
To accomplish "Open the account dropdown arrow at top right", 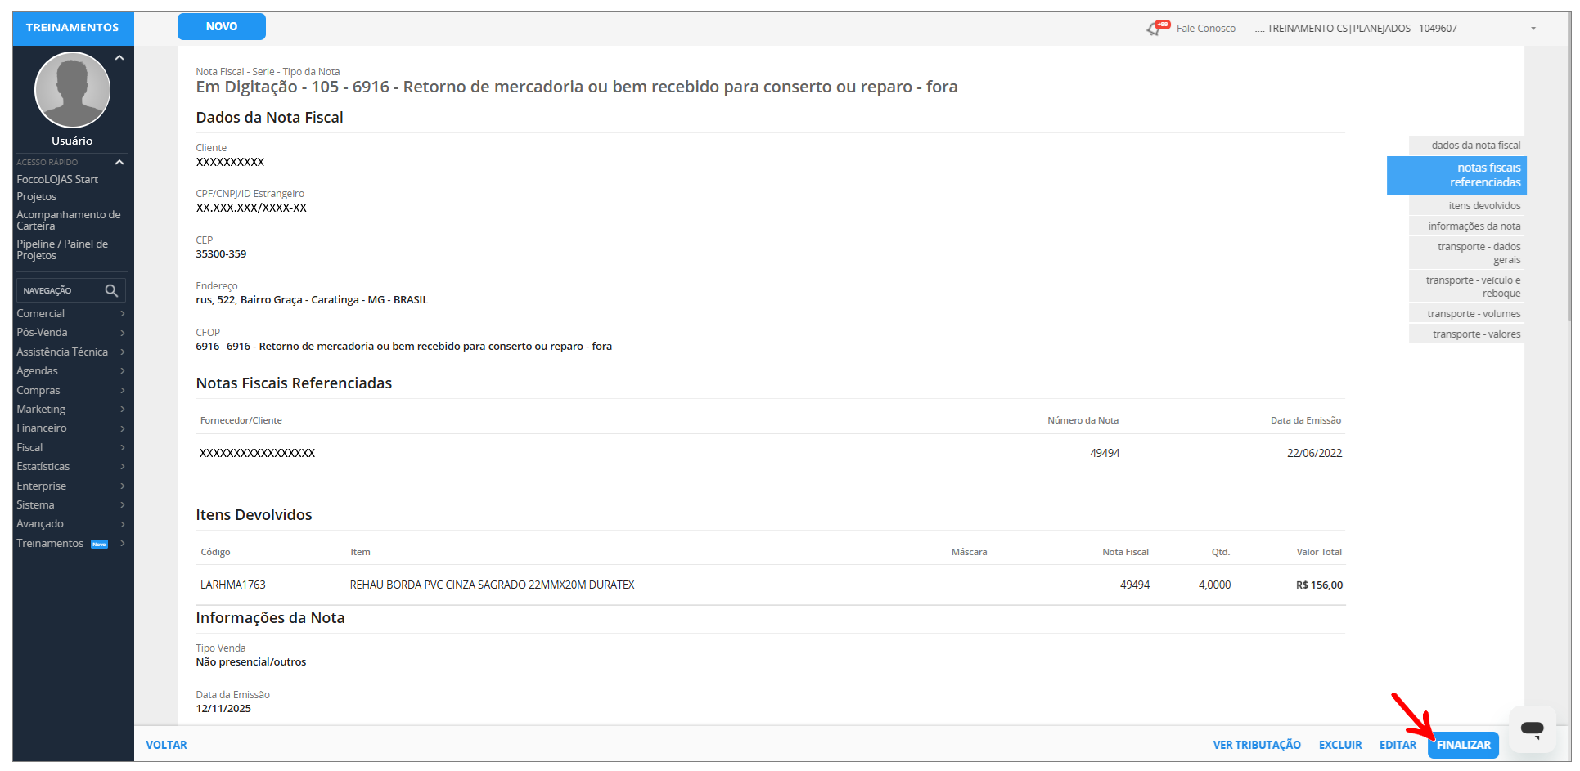I will 1533,29.
